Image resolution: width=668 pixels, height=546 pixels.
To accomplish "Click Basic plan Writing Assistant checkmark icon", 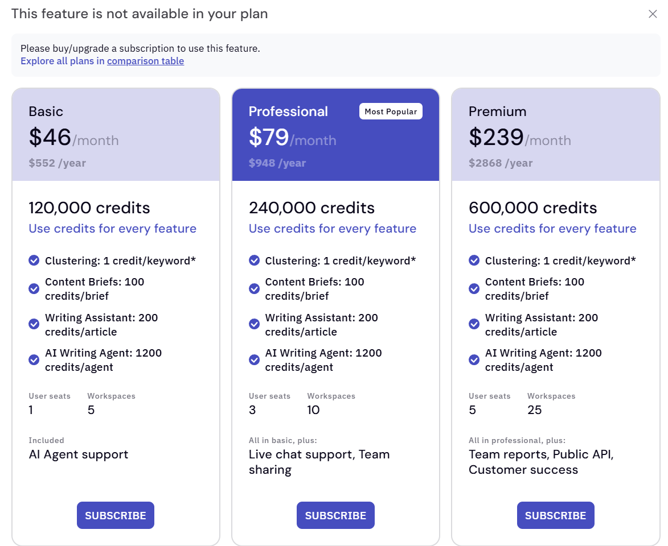I will point(34,324).
